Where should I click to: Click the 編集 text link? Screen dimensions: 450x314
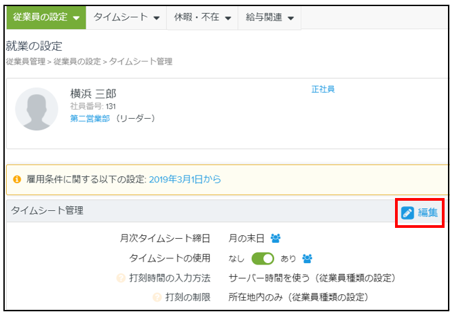pos(428,213)
